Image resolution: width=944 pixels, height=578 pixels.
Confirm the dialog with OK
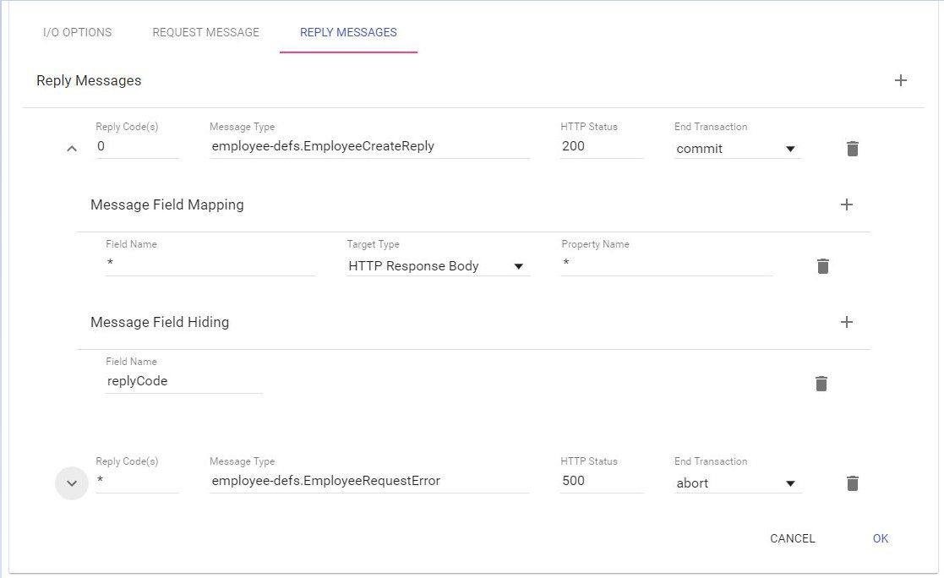coord(880,538)
